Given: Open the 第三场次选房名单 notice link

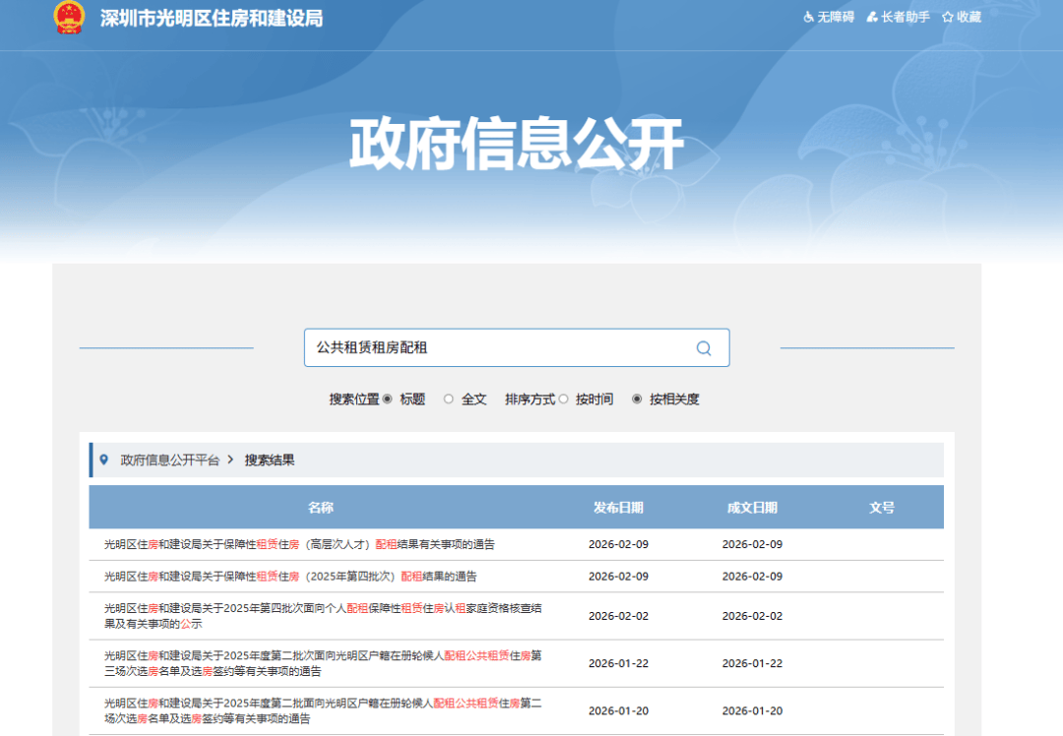Looking at the screenshot, I should tap(315, 662).
